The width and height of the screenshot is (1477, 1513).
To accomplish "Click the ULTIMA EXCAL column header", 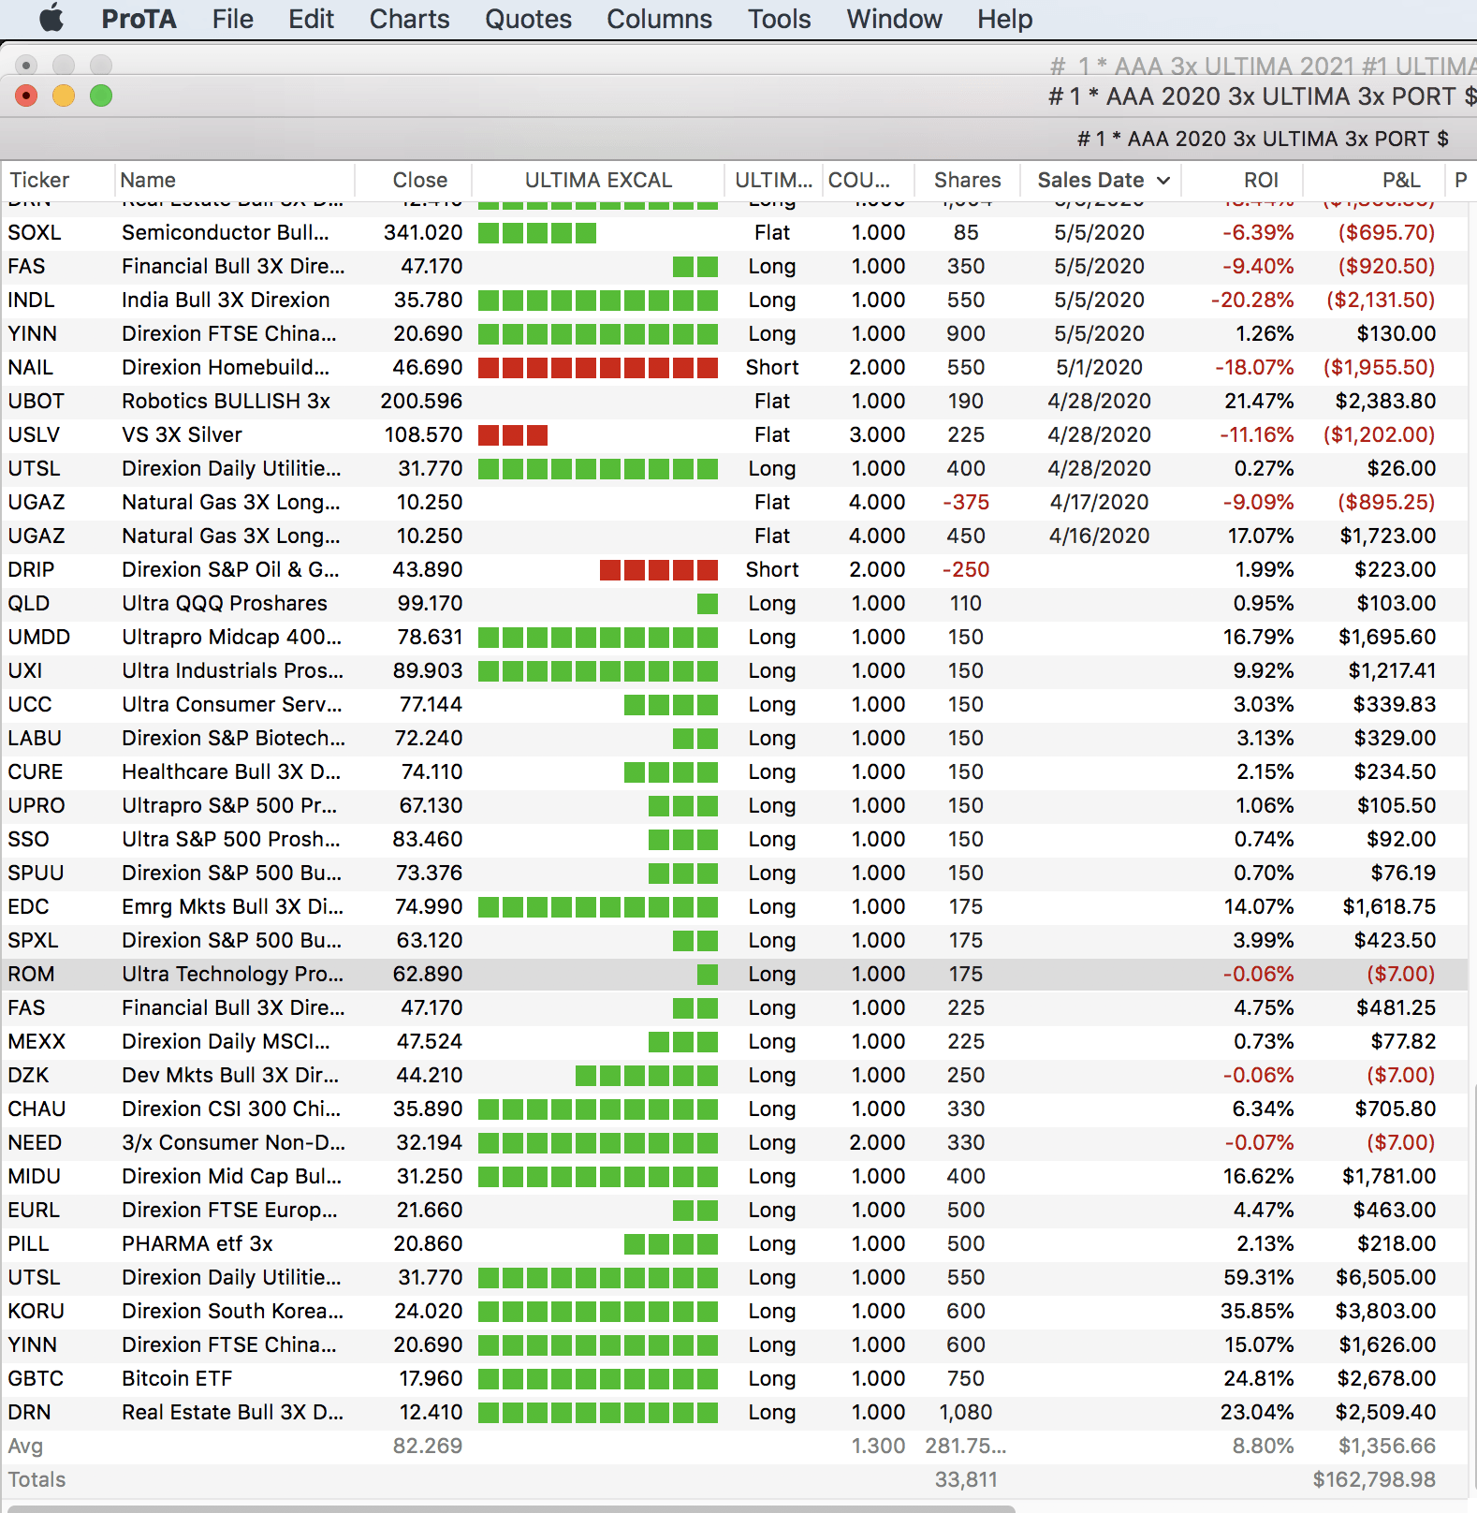I will click(x=598, y=181).
